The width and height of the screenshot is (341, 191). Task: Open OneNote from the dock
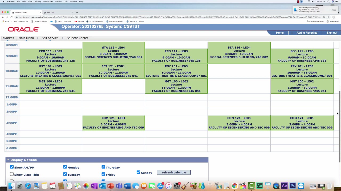(94, 186)
